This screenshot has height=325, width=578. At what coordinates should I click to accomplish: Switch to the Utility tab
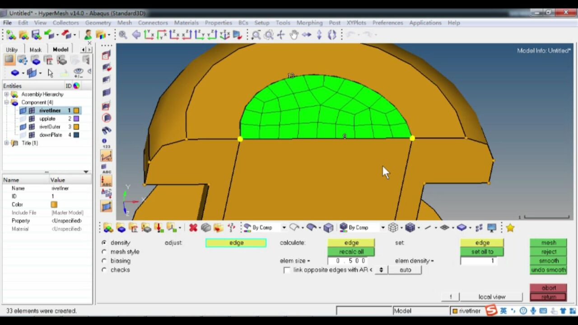click(x=12, y=50)
